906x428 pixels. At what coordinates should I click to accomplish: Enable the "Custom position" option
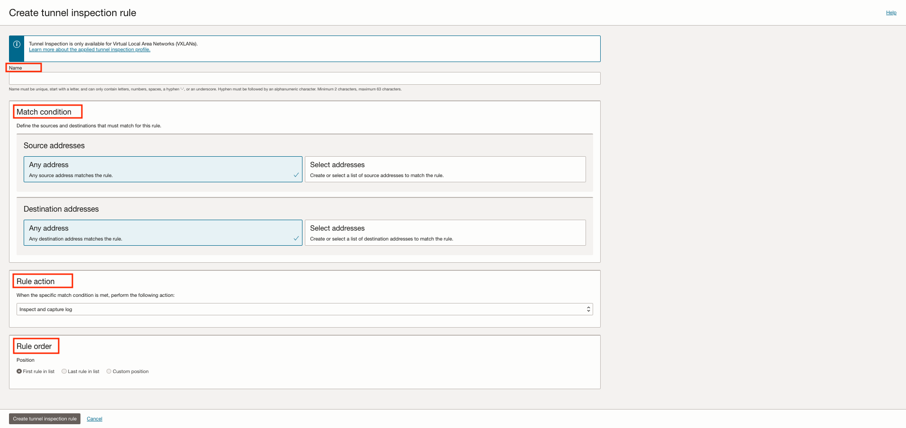(x=108, y=371)
